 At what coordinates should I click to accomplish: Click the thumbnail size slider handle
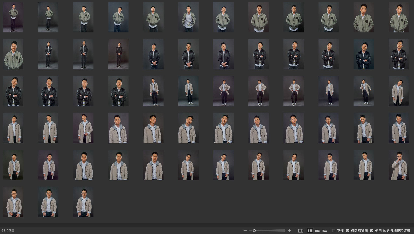click(254, 231)
